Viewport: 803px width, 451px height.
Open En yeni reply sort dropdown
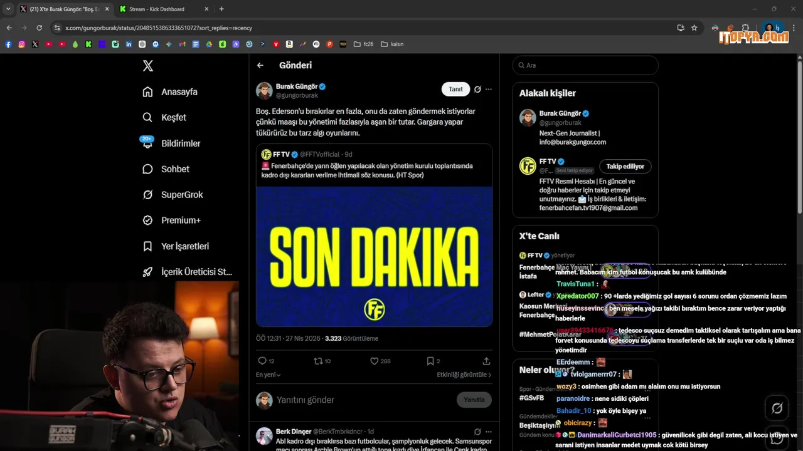(x=269, y=375)
